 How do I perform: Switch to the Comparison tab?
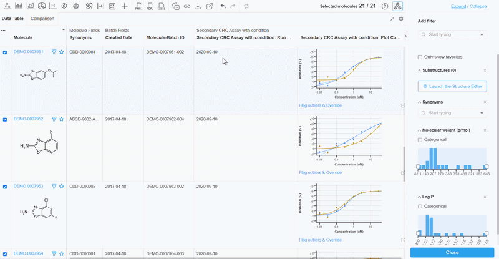pos(42,19)
